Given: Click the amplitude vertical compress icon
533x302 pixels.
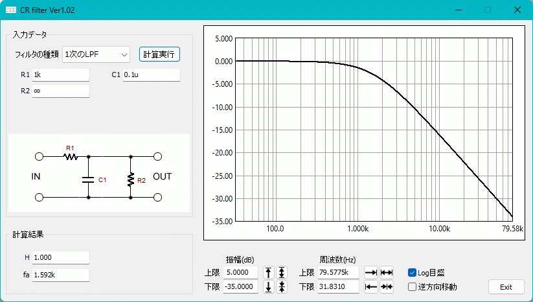Looking at the screenshot, I should pyautogui.click(x=282, y=287).
